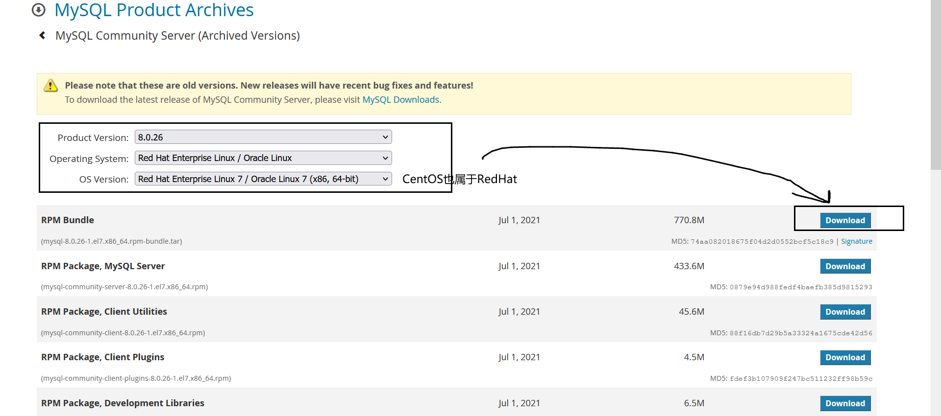Select filename mysql-community-client-8.0.26-1.el7.x86_64.rpm
The height and width of the screenshot is (416, 941).
coord(123,333)
